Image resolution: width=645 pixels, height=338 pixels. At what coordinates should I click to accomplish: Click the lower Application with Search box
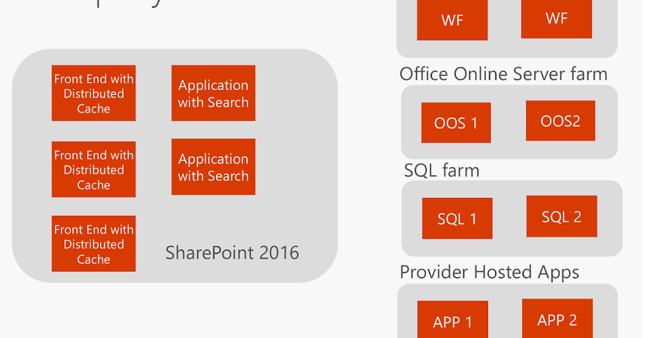pyautogui.click(x=213, y=167)
